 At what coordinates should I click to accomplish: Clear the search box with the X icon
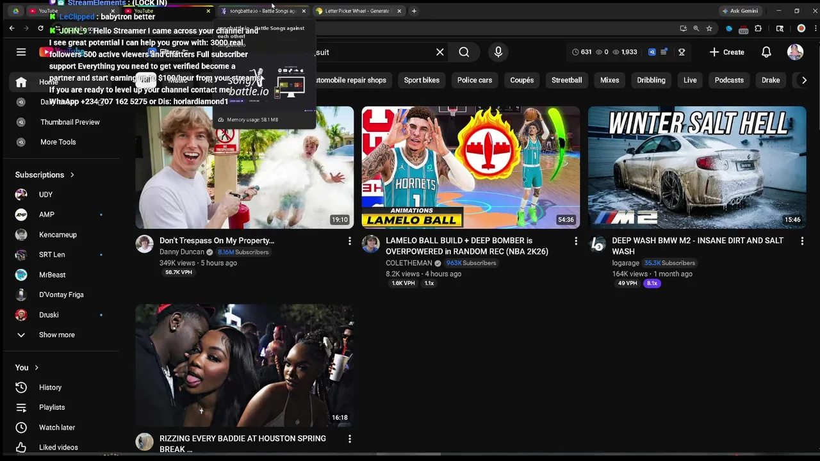coord(440,52)
